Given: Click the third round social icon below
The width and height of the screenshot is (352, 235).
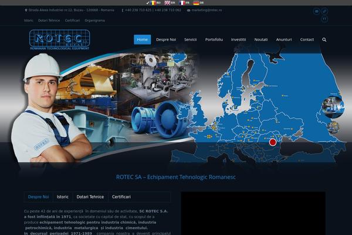Looking at the screenshot, I should click(x=324, y=19).
